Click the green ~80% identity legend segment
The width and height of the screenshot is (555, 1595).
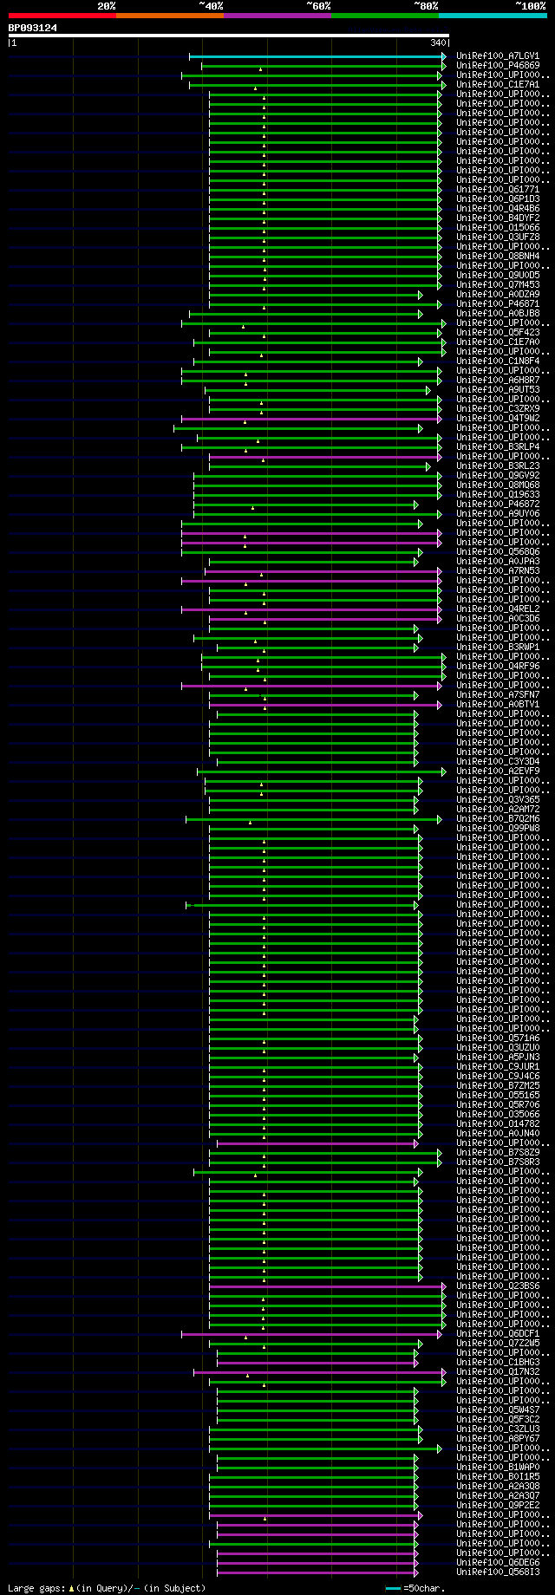[x=384, y=16]
